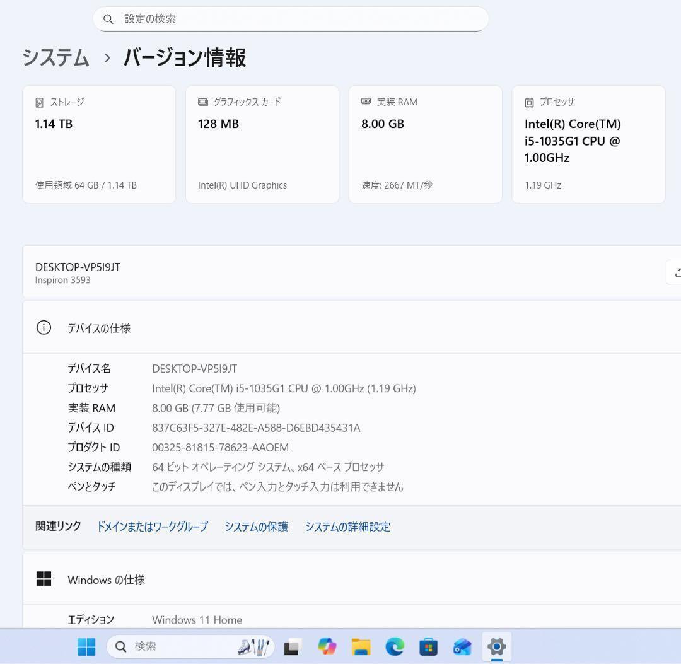Click the Settings gear in the taskbar
The height and width of the screenshot is (664, 681).
[497, 646]
